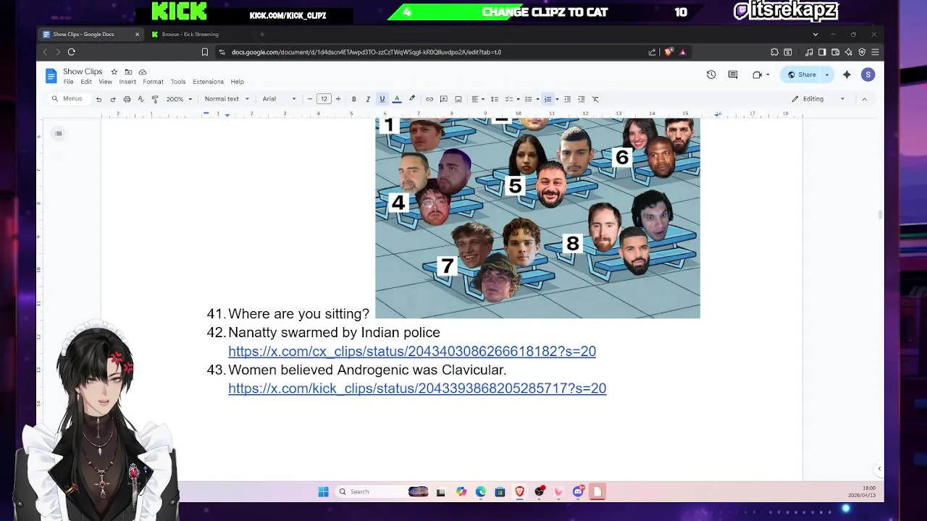Collapse the Docs menu header
927x521 pixels.
coord(864,99)
